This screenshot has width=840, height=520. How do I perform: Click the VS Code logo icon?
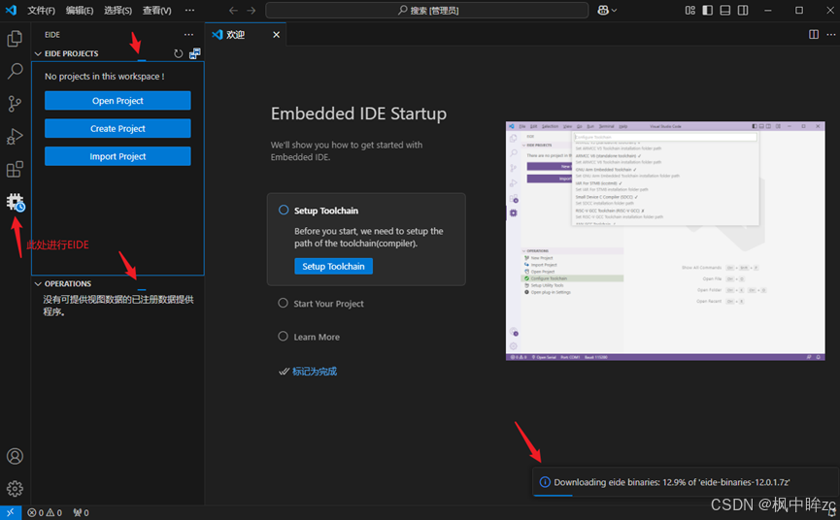pos(11,10)
